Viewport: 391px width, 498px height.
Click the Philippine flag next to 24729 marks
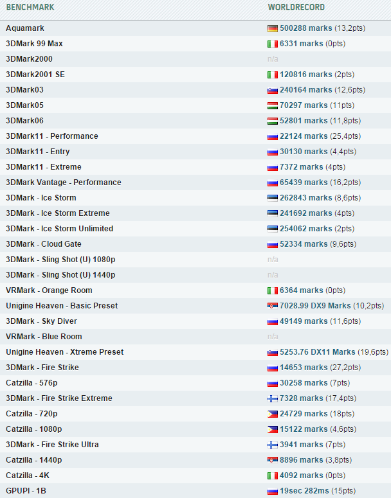coord(273,414)
